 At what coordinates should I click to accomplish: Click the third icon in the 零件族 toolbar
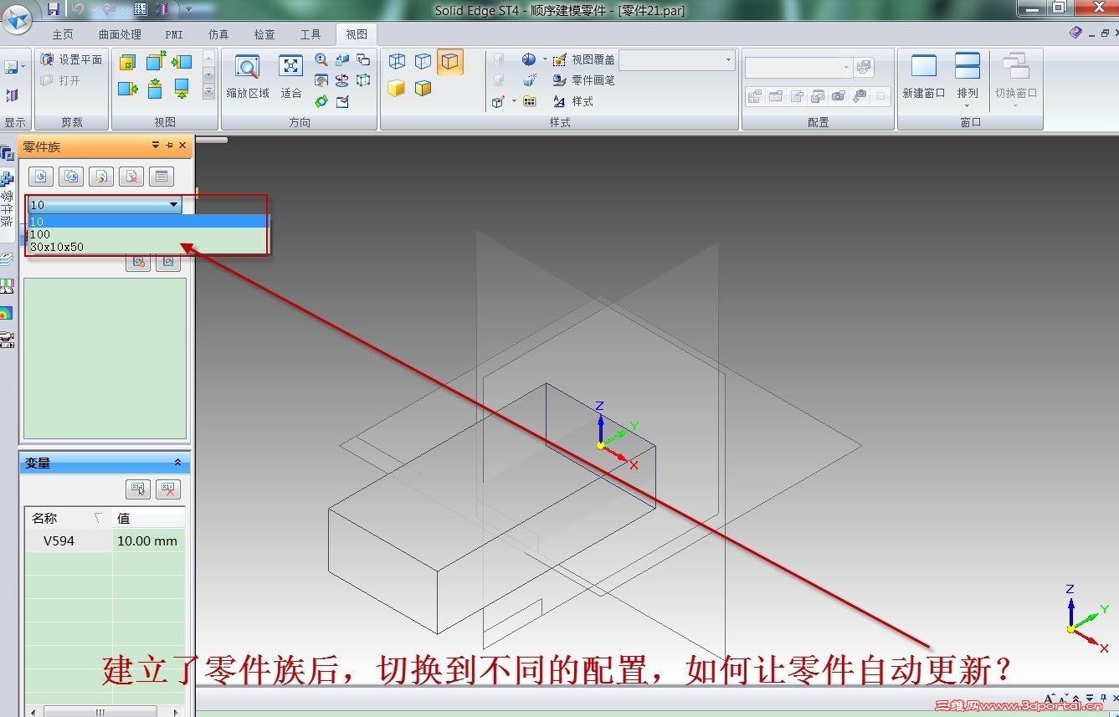(101, 176)
